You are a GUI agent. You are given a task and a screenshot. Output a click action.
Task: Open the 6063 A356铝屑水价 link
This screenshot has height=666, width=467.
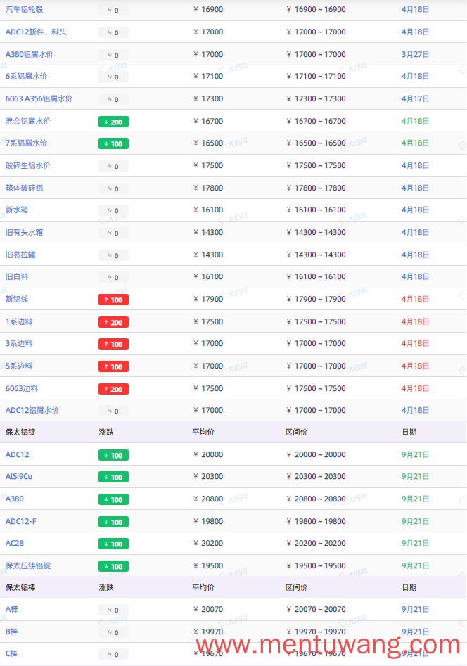[39, 98]
